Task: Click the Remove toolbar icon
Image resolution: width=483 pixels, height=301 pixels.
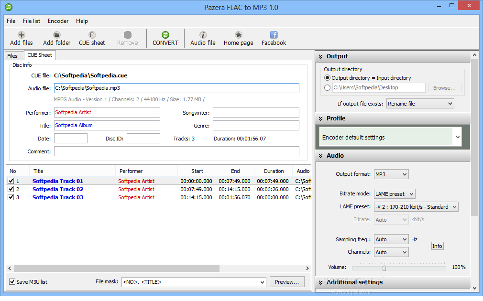Action: tap(128, 35)
